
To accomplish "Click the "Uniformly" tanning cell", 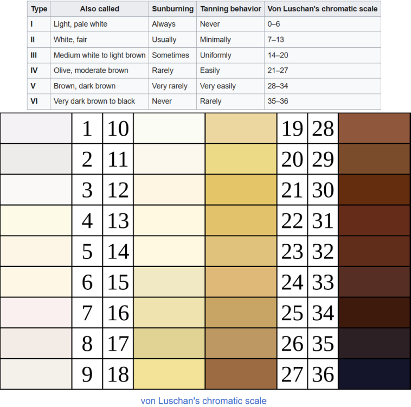I will (230, 55).
